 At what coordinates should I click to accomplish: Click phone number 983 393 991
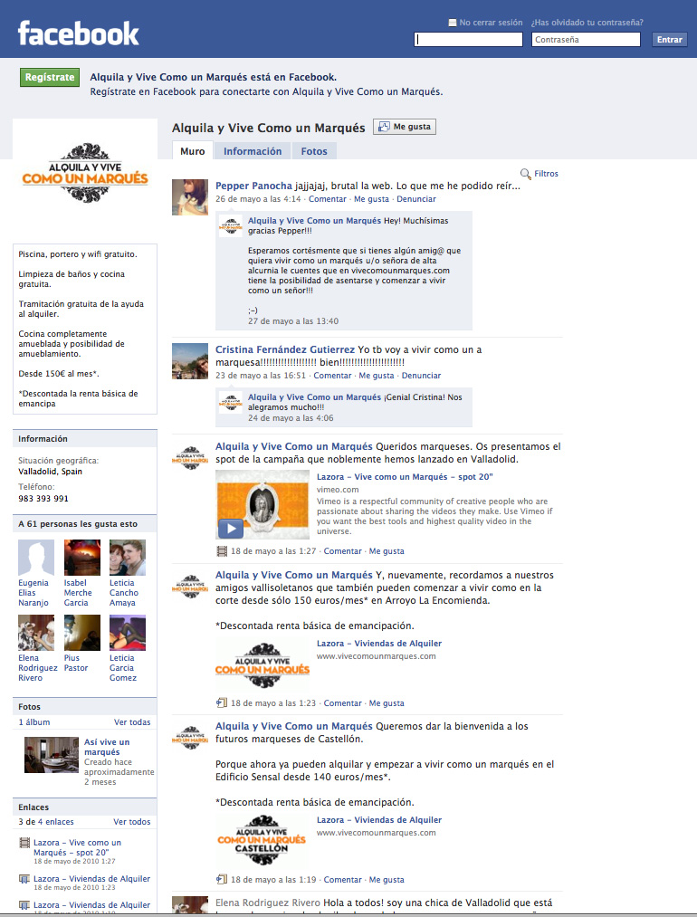click(x=43, y=498)
